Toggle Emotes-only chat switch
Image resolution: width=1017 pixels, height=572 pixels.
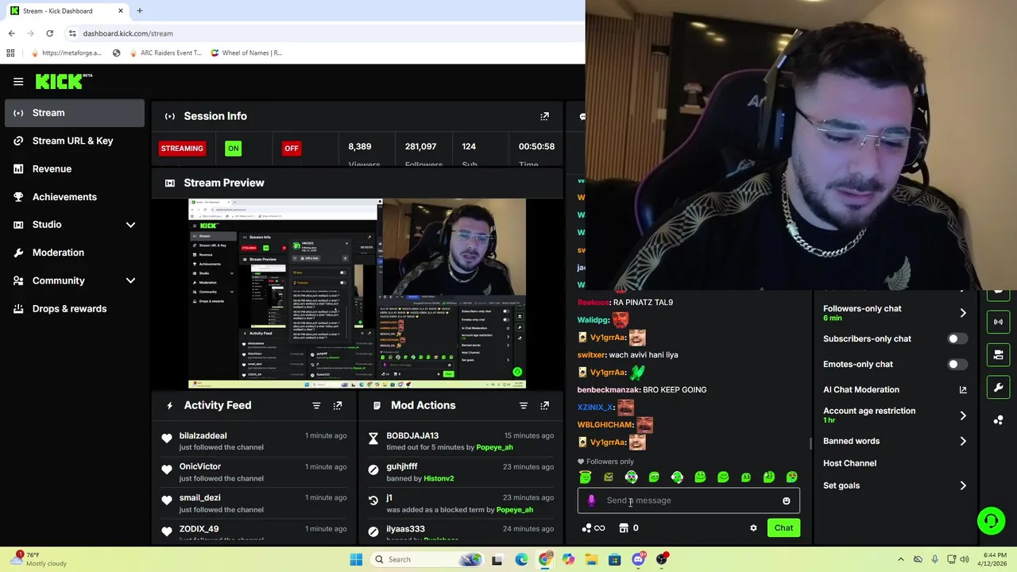(x=957, y=364)
